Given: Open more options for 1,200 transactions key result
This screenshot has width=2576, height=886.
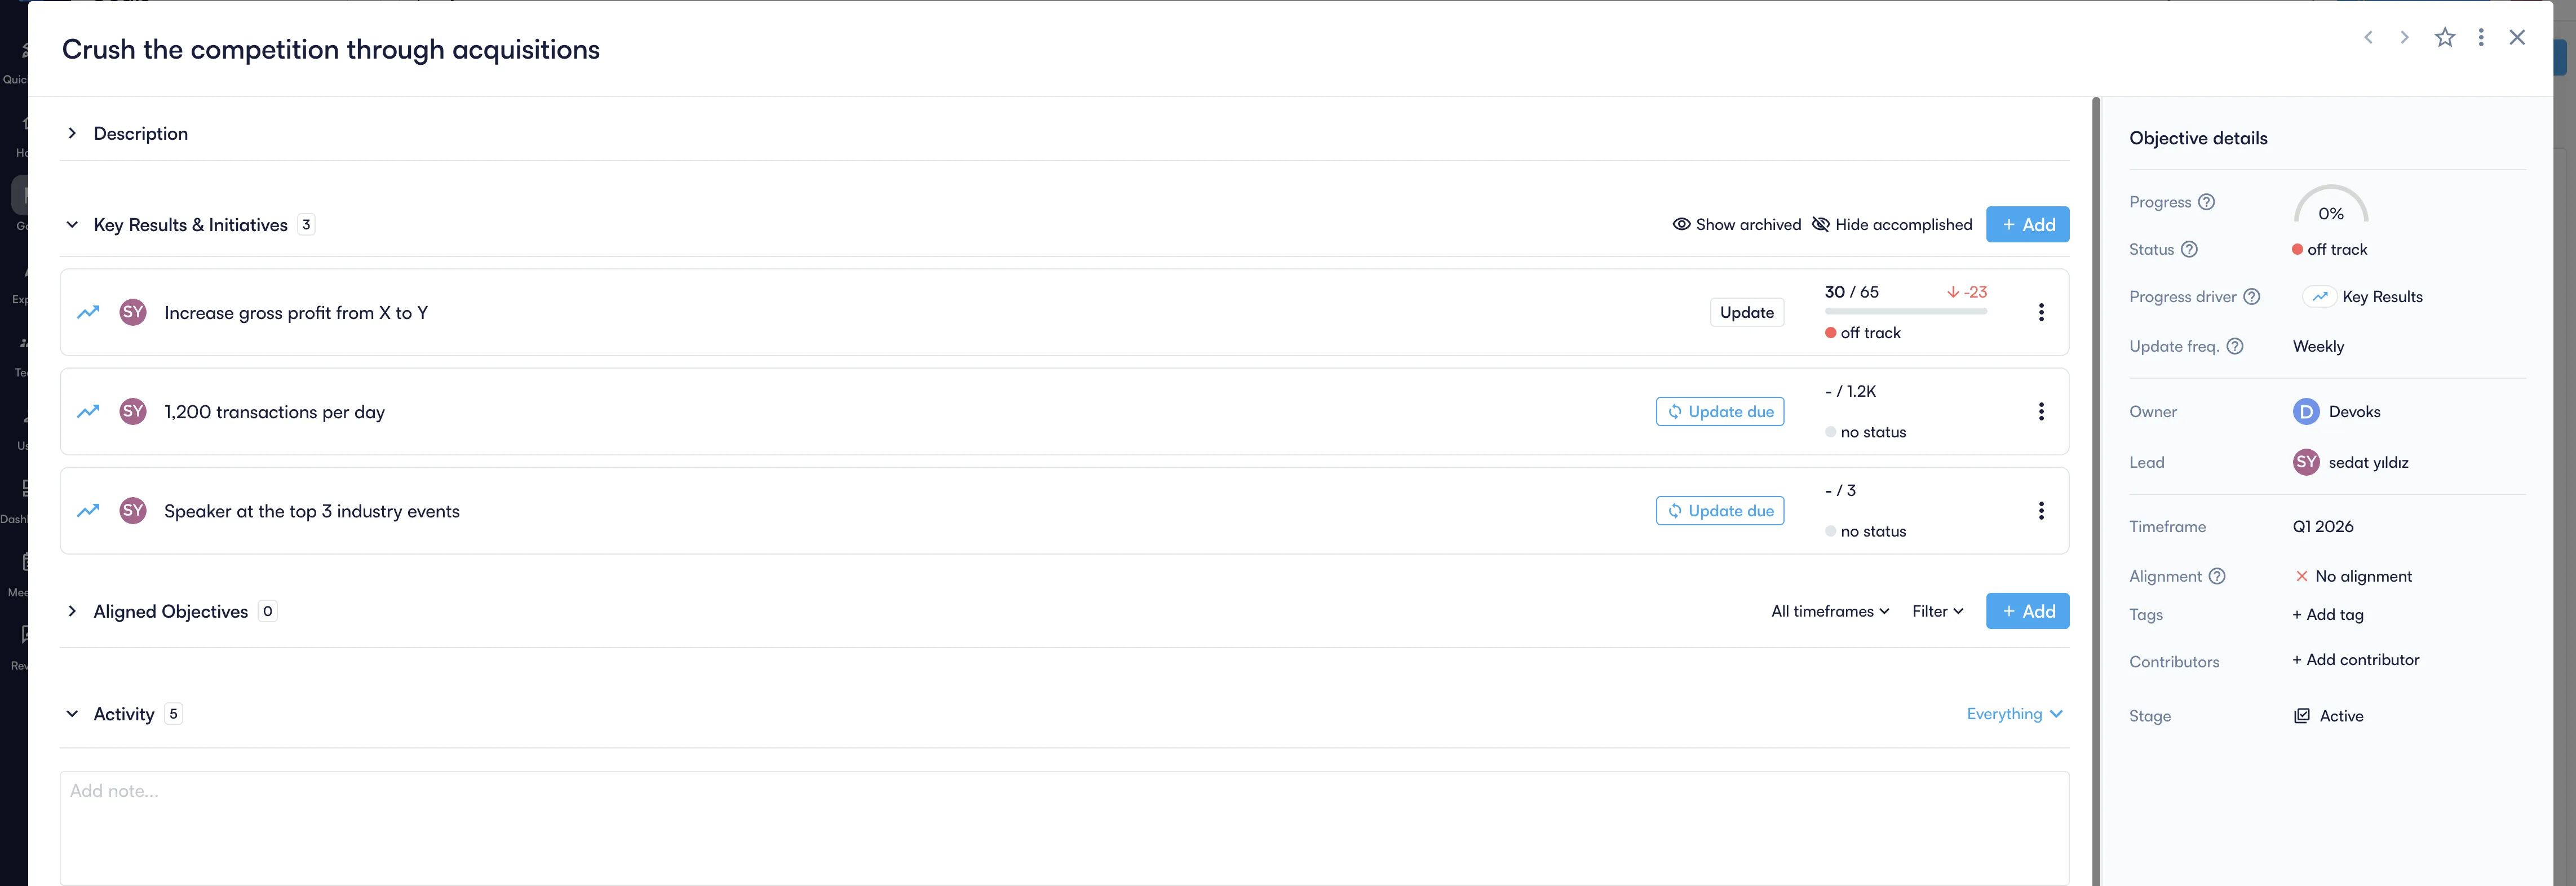Looking at the screenshot, I should [2041, 411].
